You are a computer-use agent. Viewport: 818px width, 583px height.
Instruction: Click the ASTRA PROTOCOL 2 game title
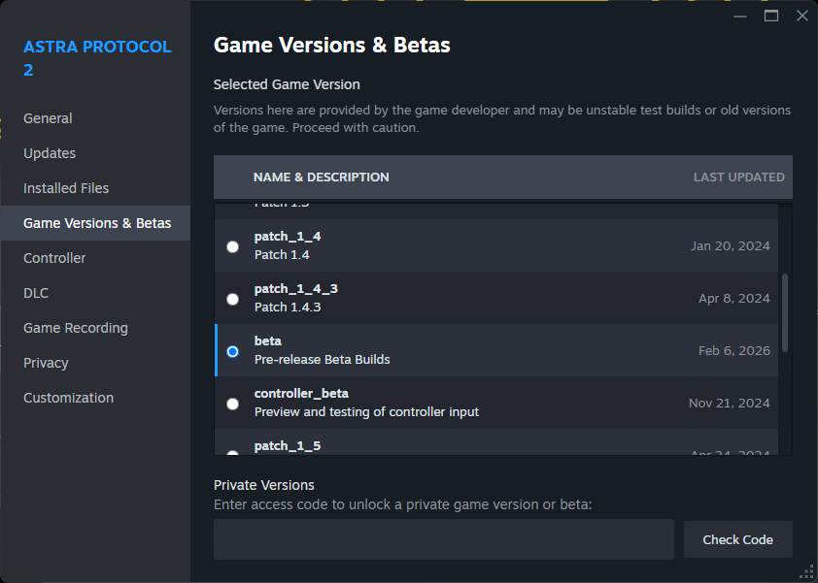(x=97, y=58)
